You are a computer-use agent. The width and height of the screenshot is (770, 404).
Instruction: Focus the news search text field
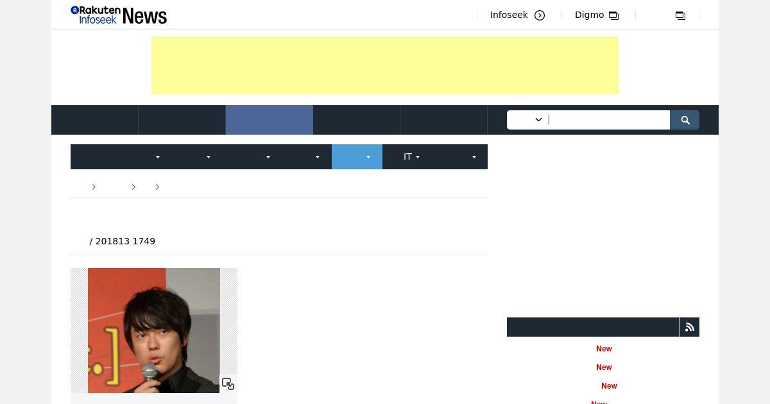608,120
